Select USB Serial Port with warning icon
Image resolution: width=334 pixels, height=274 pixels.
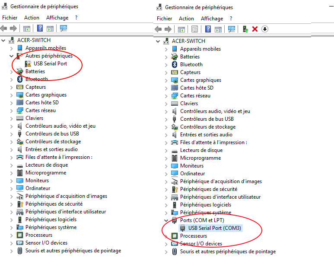50,64
